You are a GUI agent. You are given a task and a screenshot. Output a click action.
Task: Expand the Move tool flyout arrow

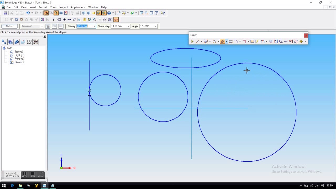pos(305,41)
